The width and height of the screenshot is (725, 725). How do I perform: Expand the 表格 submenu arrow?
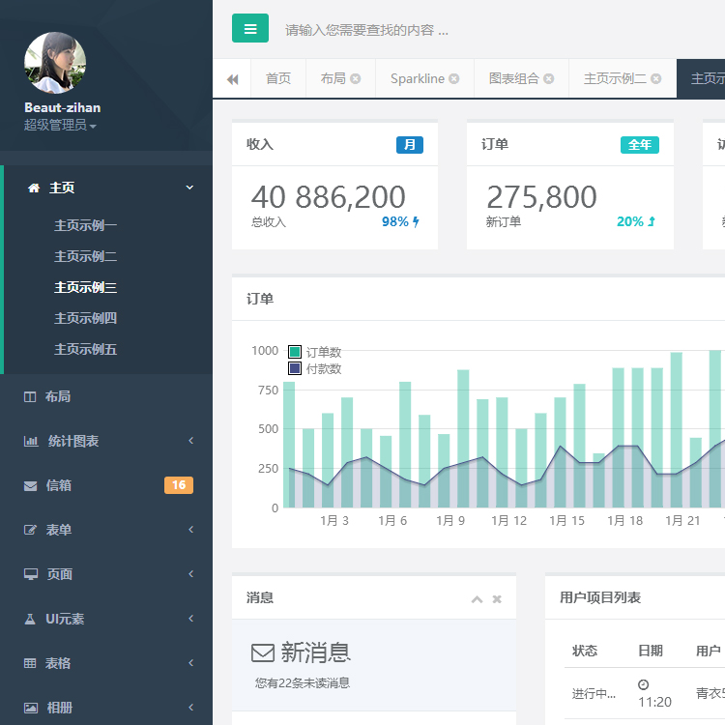click(x=191, y=662)
